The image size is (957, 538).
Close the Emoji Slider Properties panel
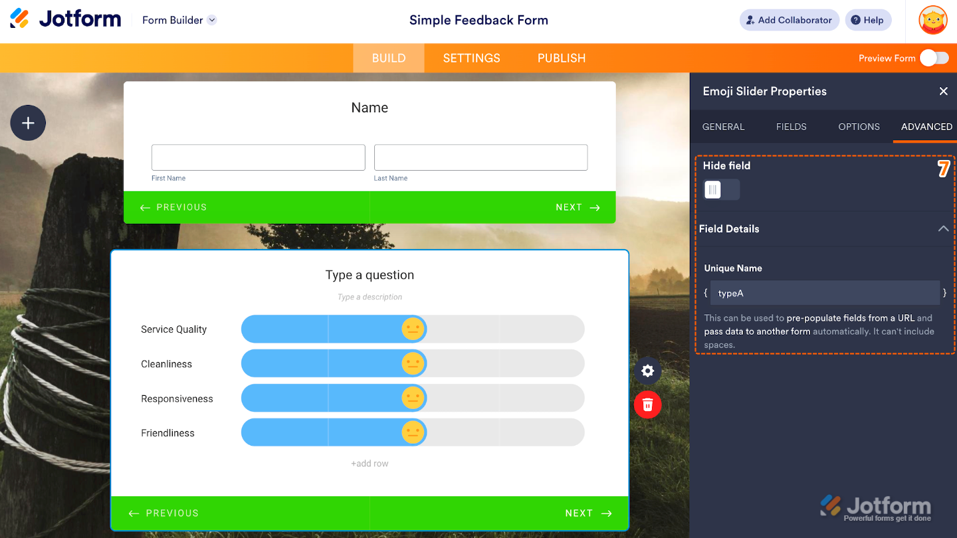coord(943,91)
